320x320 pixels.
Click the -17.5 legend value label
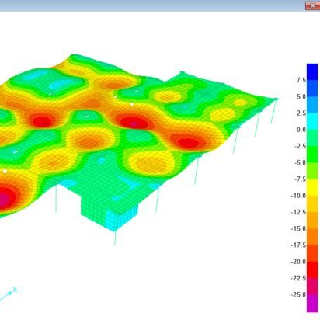click(298, 245)
